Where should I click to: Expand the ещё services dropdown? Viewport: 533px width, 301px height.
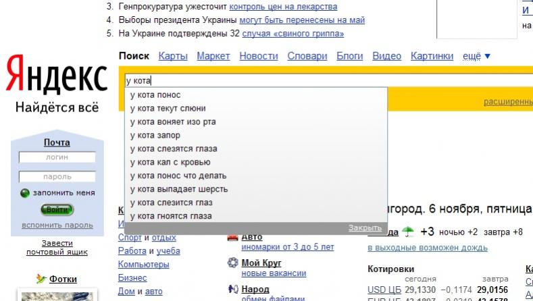click(476, 56)
